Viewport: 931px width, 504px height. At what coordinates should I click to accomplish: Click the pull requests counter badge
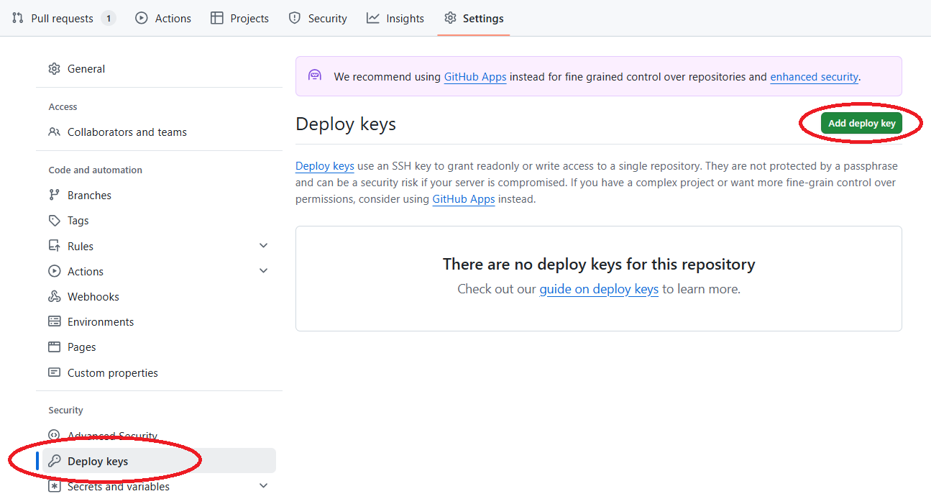click(x=109, y=18)
